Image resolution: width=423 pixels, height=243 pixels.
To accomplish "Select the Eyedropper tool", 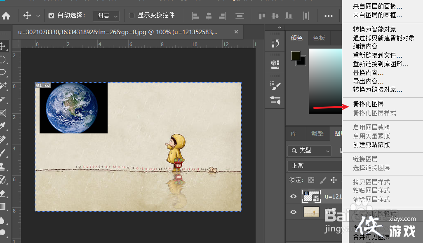I will pyautogui.click(x=3, y=126).
